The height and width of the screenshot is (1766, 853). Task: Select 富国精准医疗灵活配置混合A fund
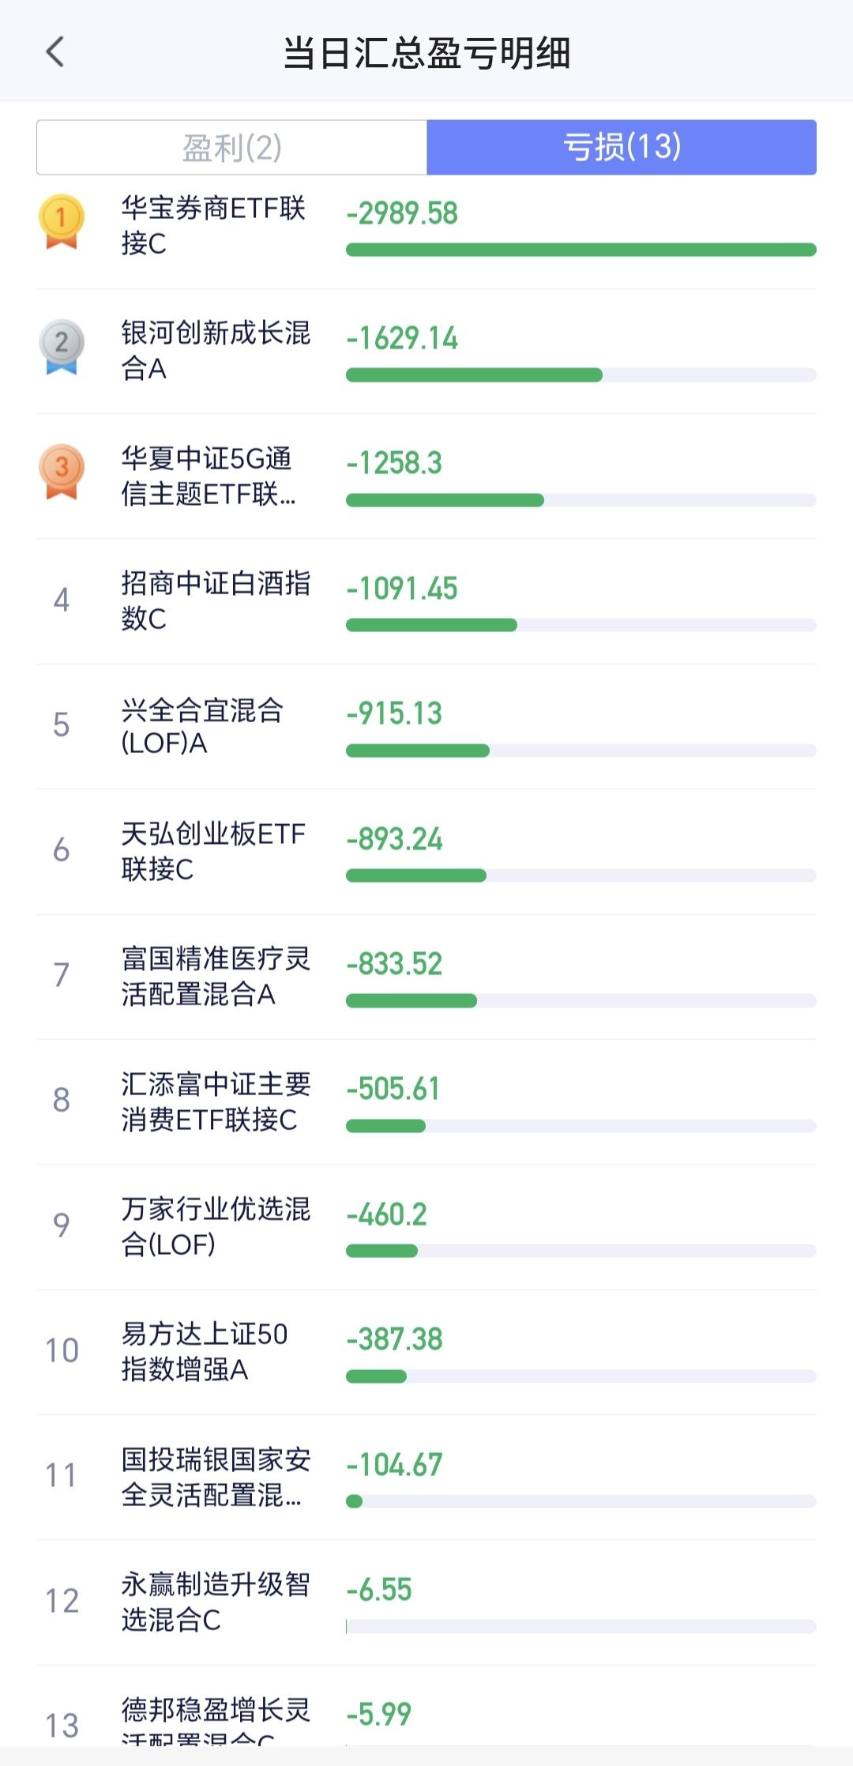click(x=215, y=976)
